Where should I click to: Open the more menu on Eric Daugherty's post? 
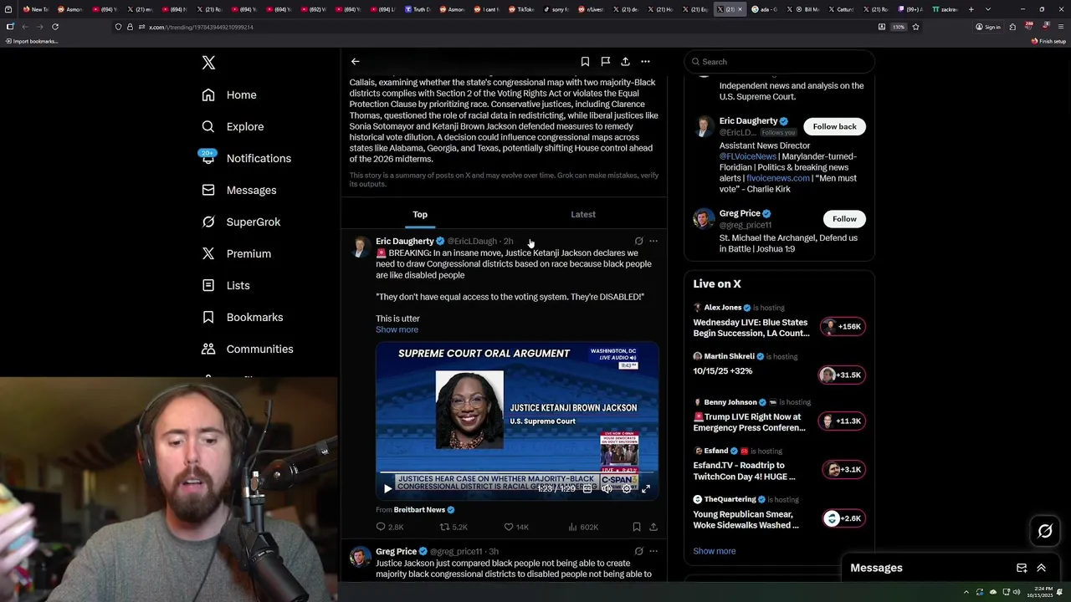click(x=653, y=242)
